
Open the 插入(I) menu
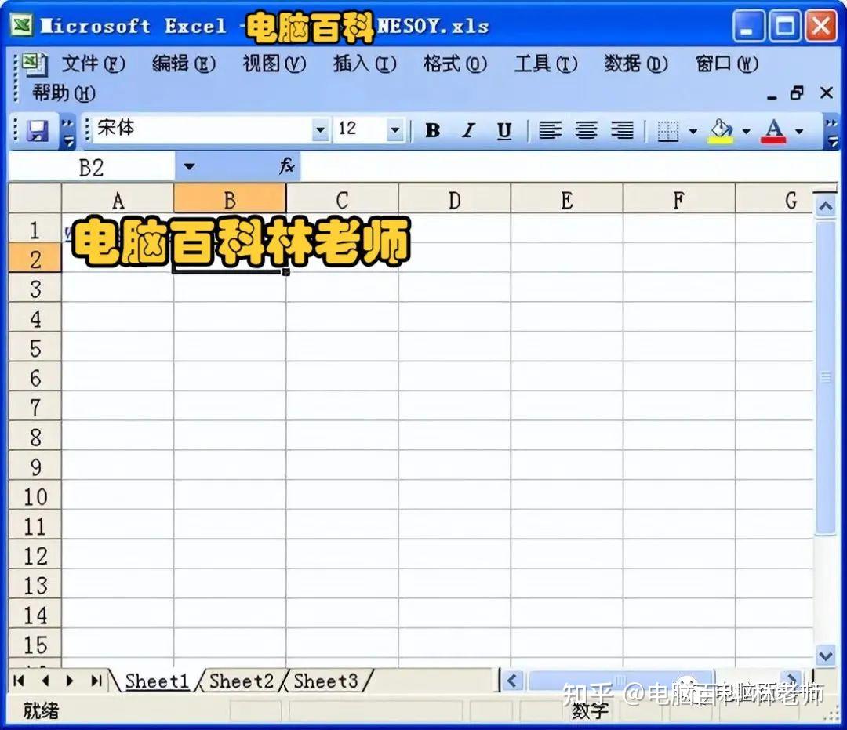click(x=365, y=64)
